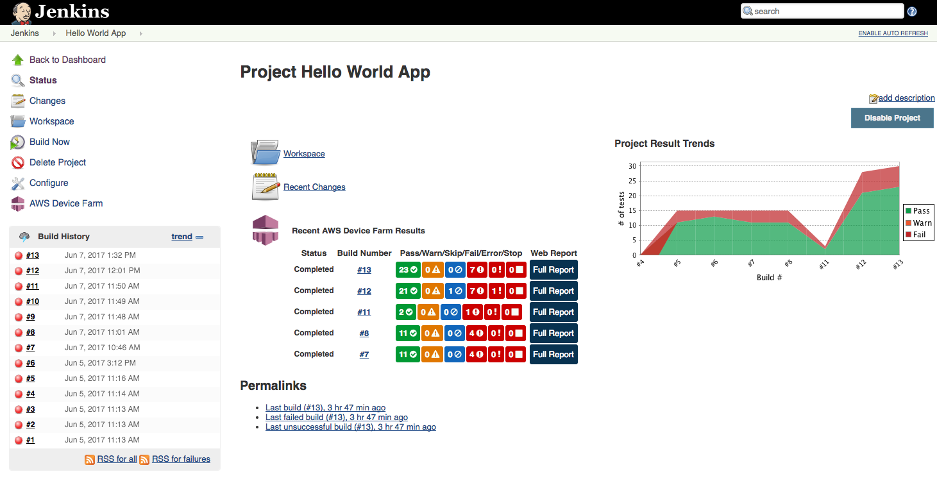This screenshot has height=481, width=937.
Task: Open the Jenkins breadcrumb dropdown arrow
Action: coord(54,33)
